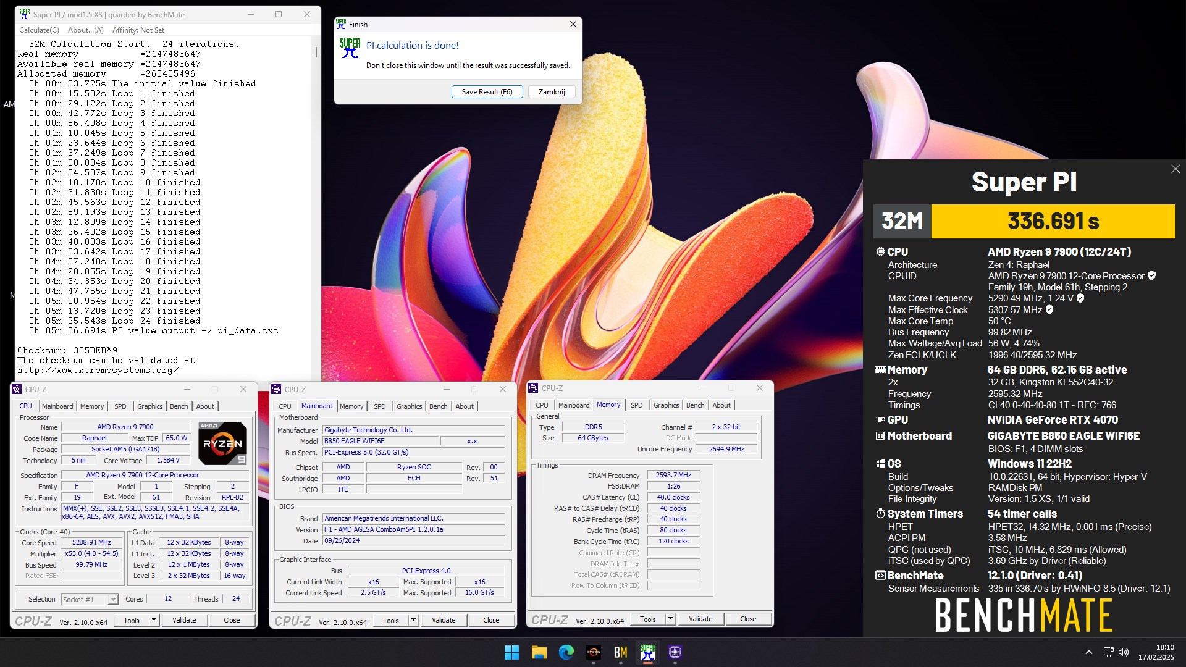1186x667 pixels.
Task: Select the Super PI taskbar icon
Action: point(647,652)
